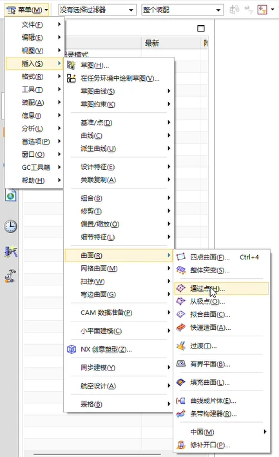
Task: Open the web browser globe sidebar icon
Action: [x=11, y=195]
